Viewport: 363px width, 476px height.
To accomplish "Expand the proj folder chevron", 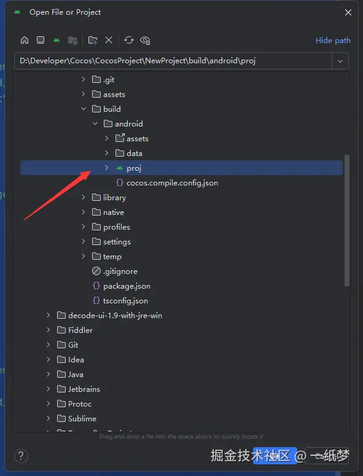I will click(x=106, y=168).
